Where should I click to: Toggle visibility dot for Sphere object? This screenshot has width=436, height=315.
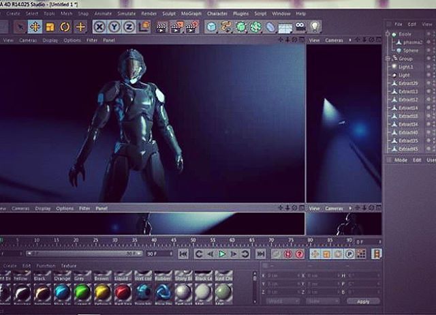coord(429,50)
